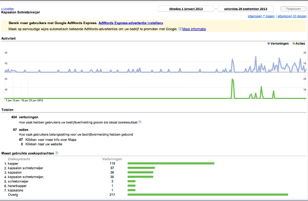Click the Vertoningen column header
The image size is (308, 201).
(x=112, y=159)
